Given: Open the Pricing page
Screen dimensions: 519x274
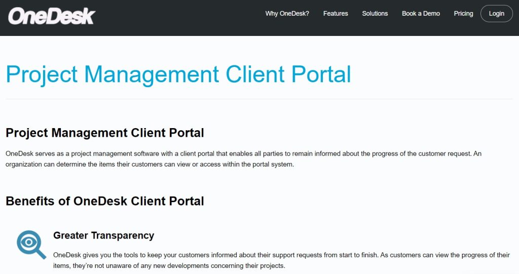Looking at the screenshot, I should [x=463, y=14].
